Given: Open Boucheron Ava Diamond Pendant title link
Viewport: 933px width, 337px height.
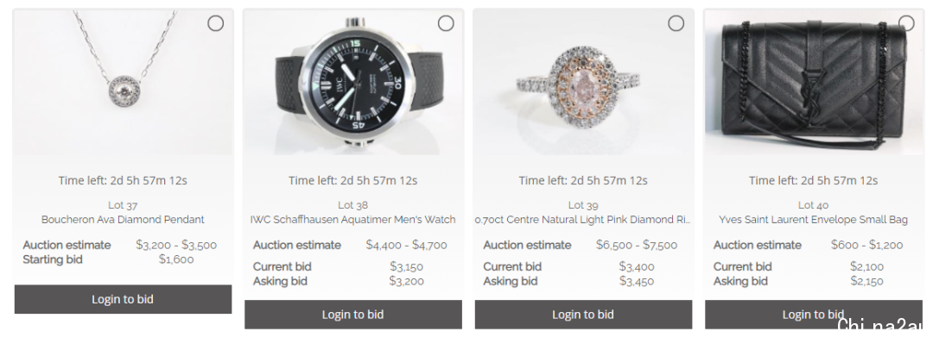Looking at the screenshot, I should (x=124, y=220).
